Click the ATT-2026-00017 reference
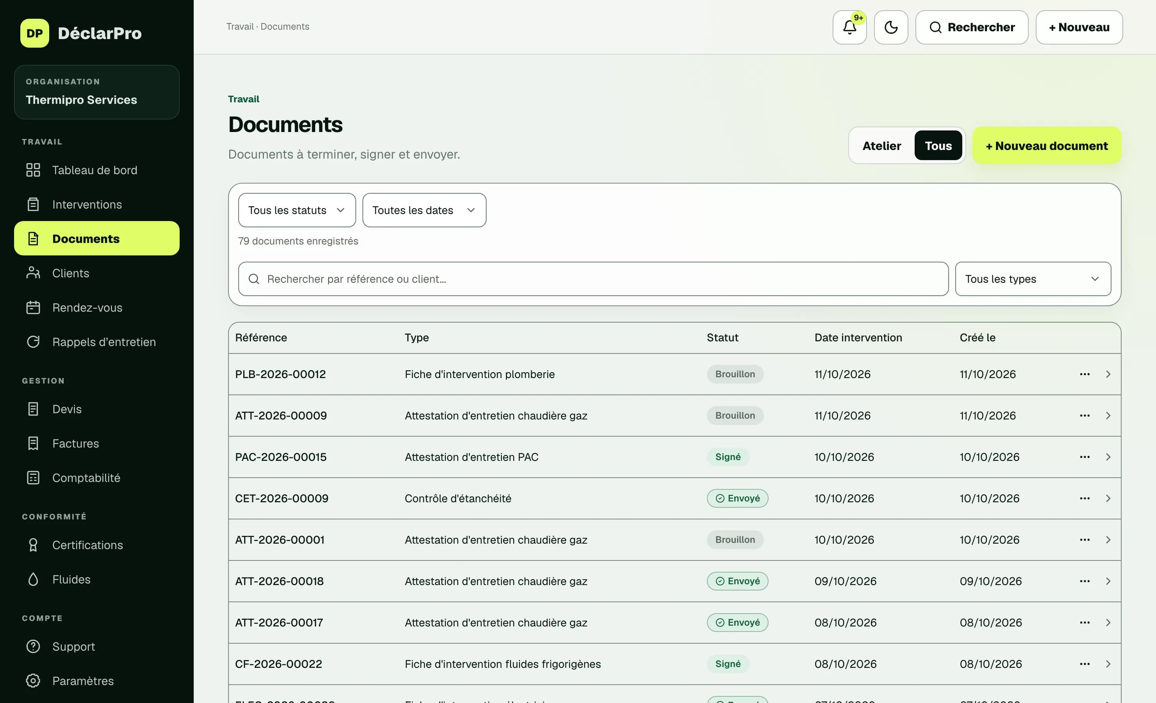 tap(279, 622)
